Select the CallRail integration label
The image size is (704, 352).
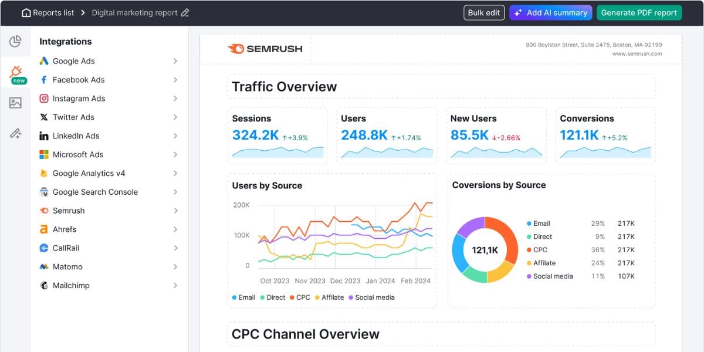coord(66,248)
